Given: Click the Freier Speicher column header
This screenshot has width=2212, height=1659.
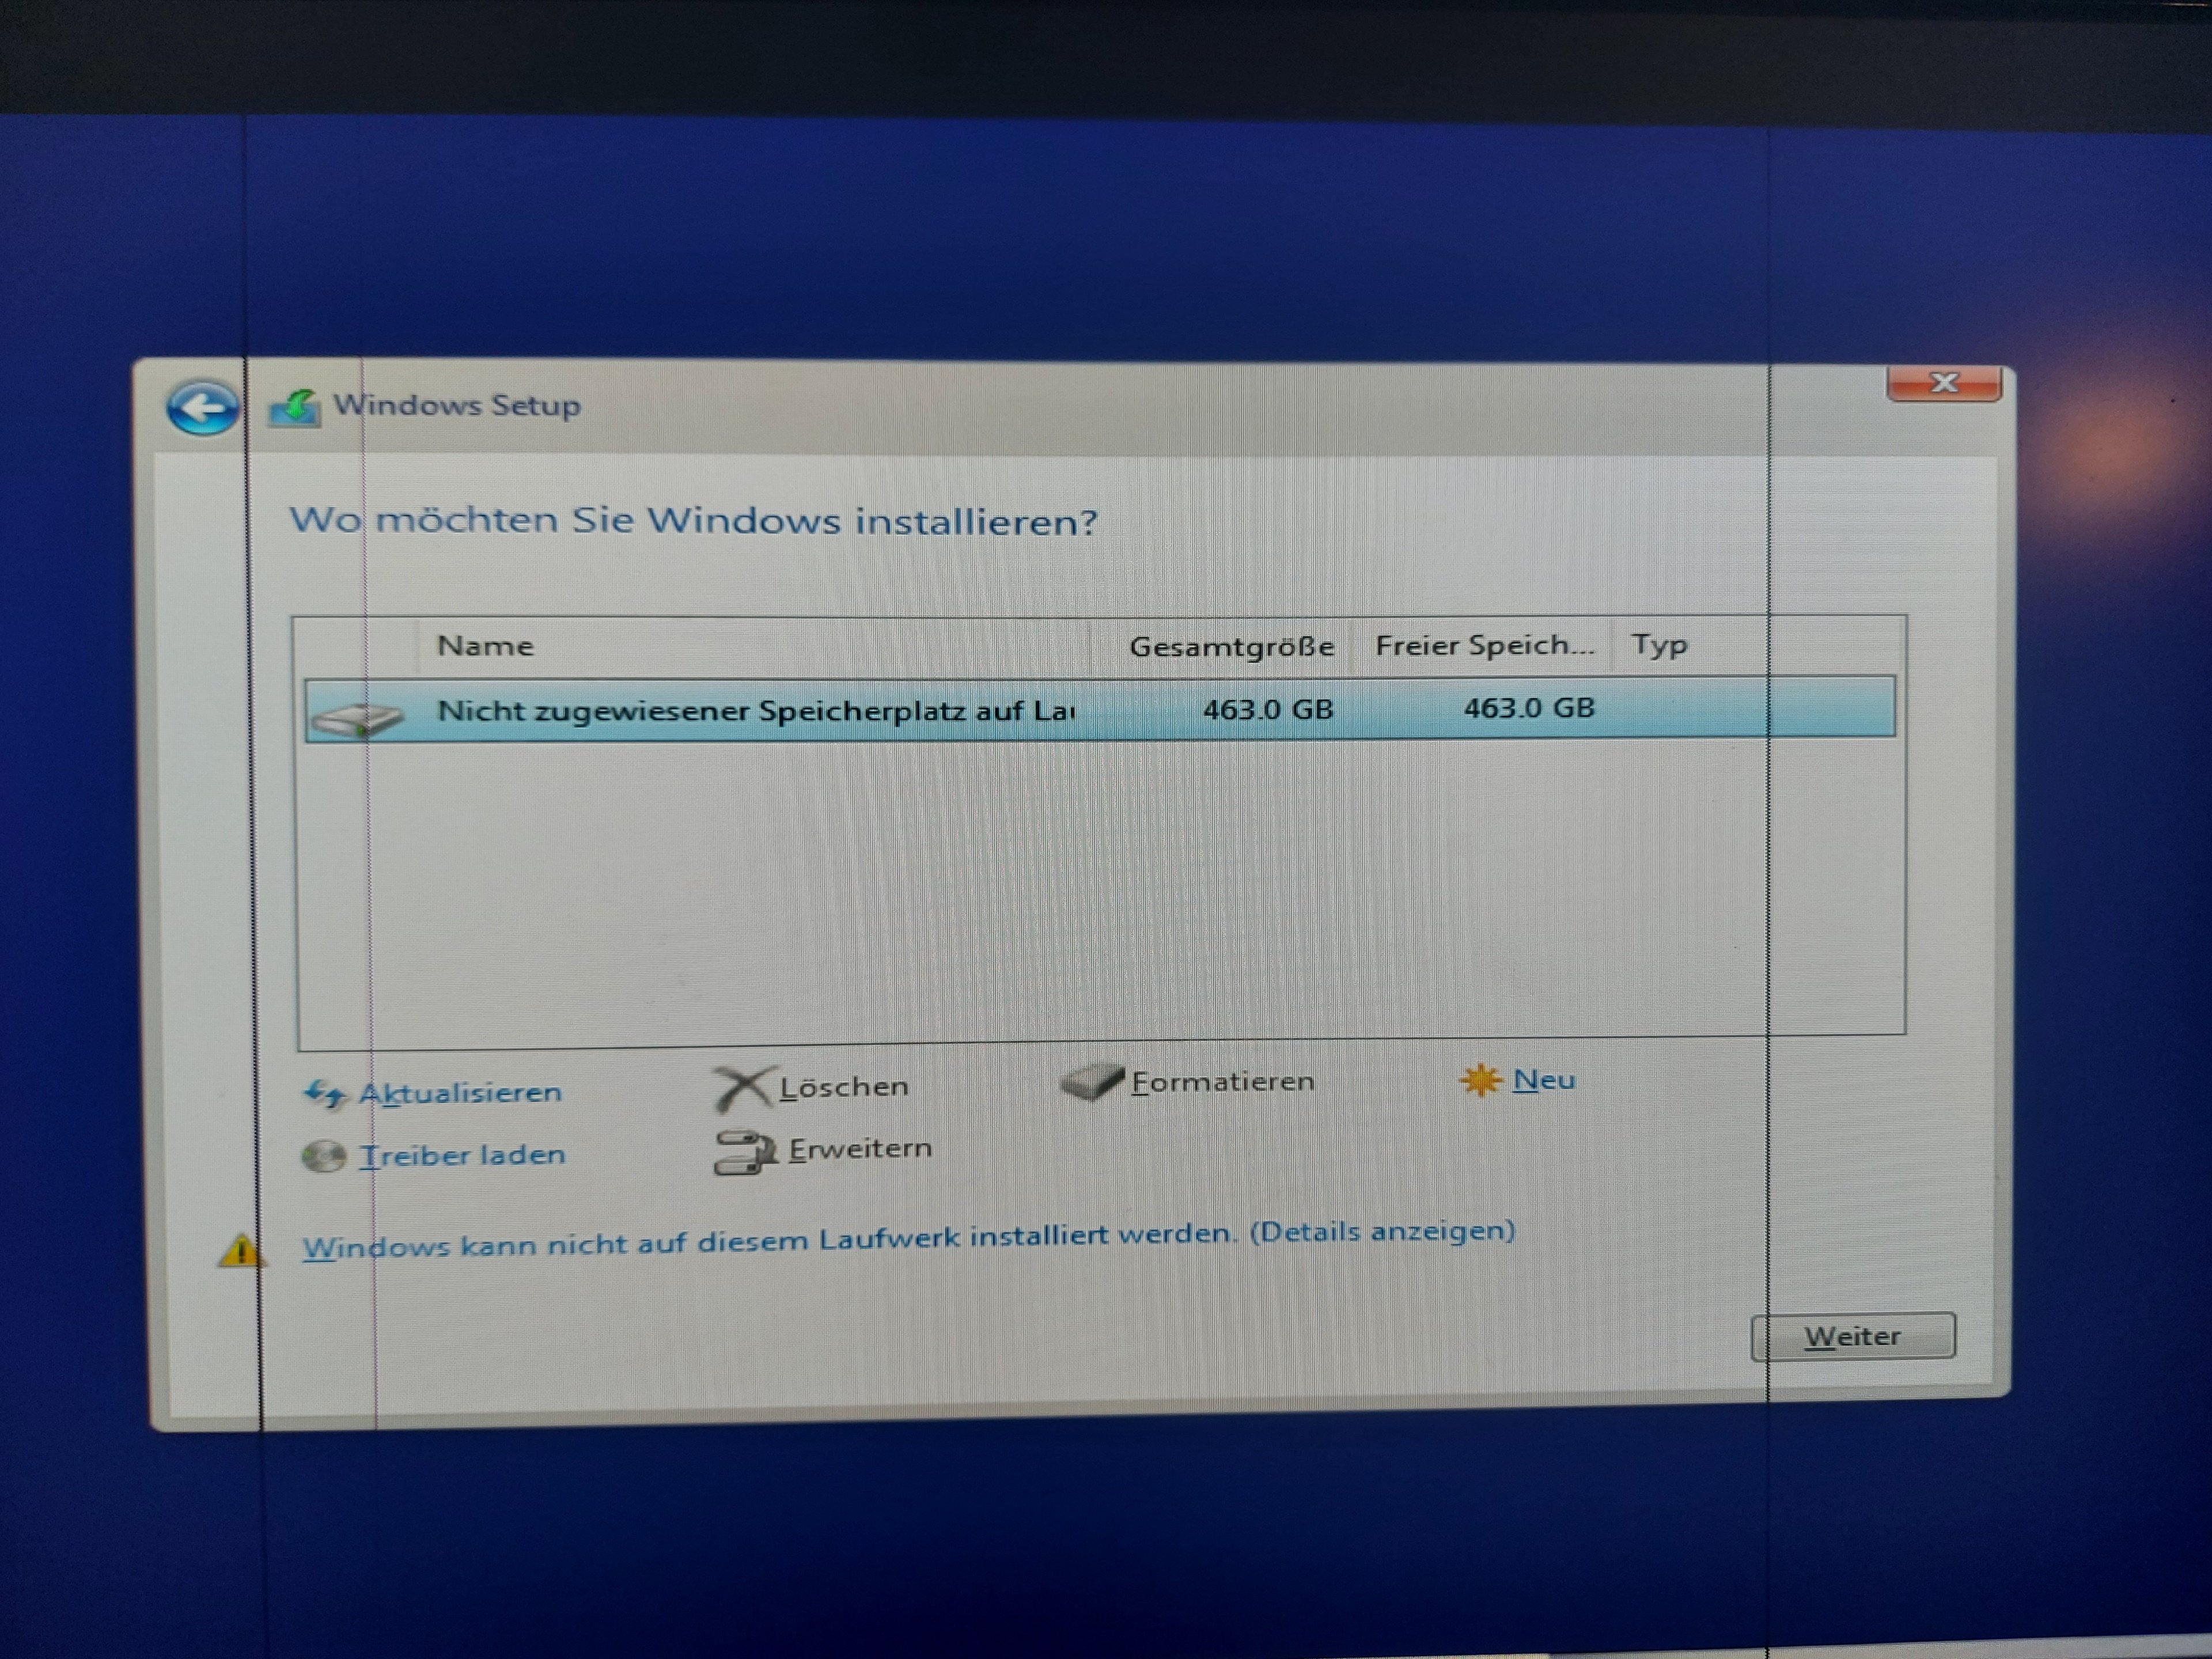Looking at the screenshot, I should 1484,646.
